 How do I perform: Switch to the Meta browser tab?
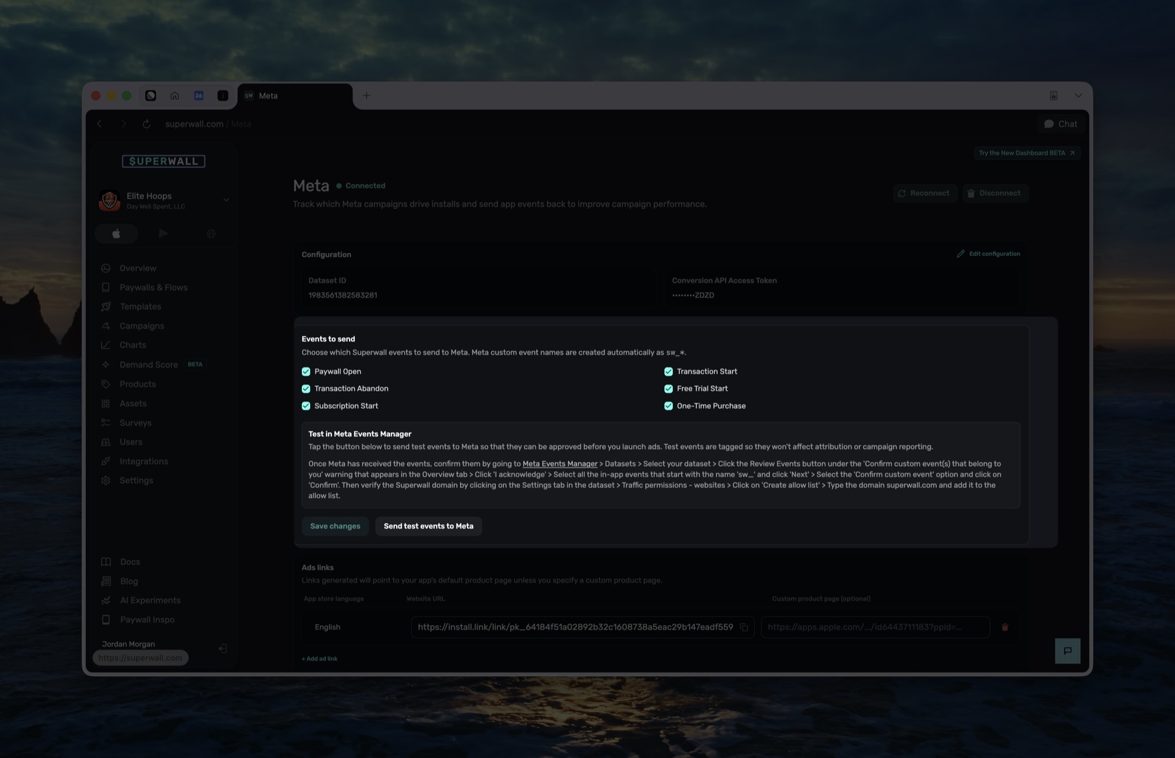click(295, 96)
